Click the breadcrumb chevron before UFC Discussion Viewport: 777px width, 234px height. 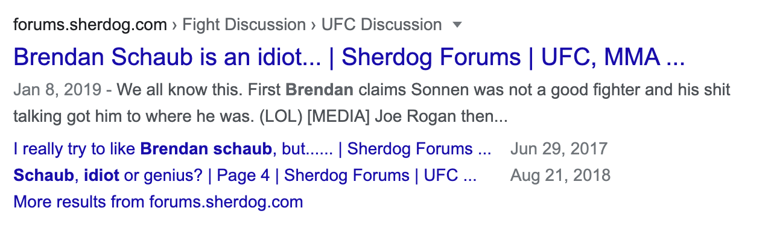(x=314, y=25)
